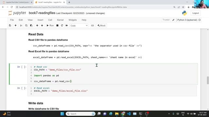Viewport: 209px width, 117px height.
Task: Open the Insert menu
Action: click(x=40, y=20)
